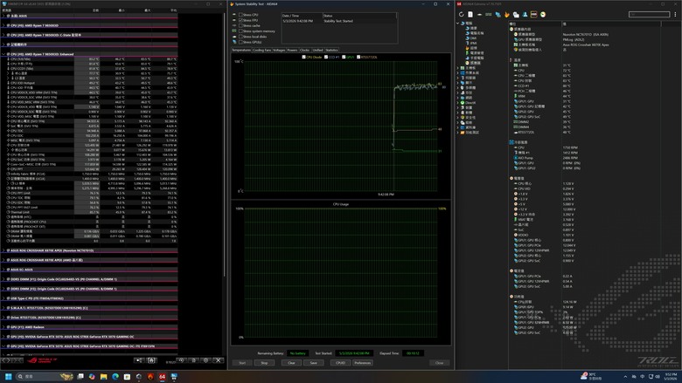Open the three-dot menu in AIDA64 Extreme
This screenshot has height=383, width=682.
pyautogui.click(x=675, y=14)
